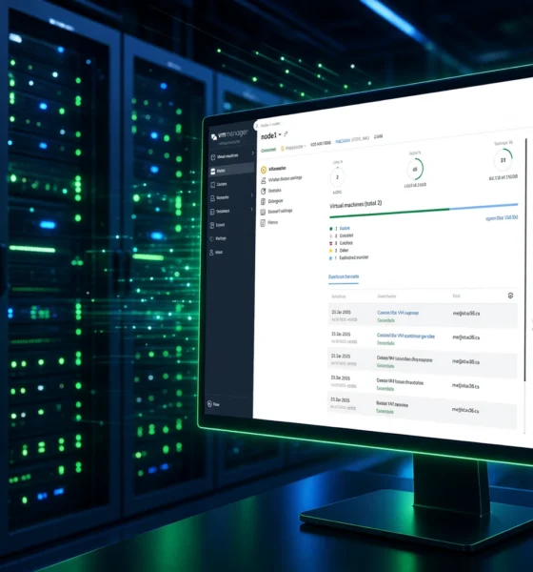Open table settings with the gear icon
Screen dimensions: 533x572
point(510,296)
